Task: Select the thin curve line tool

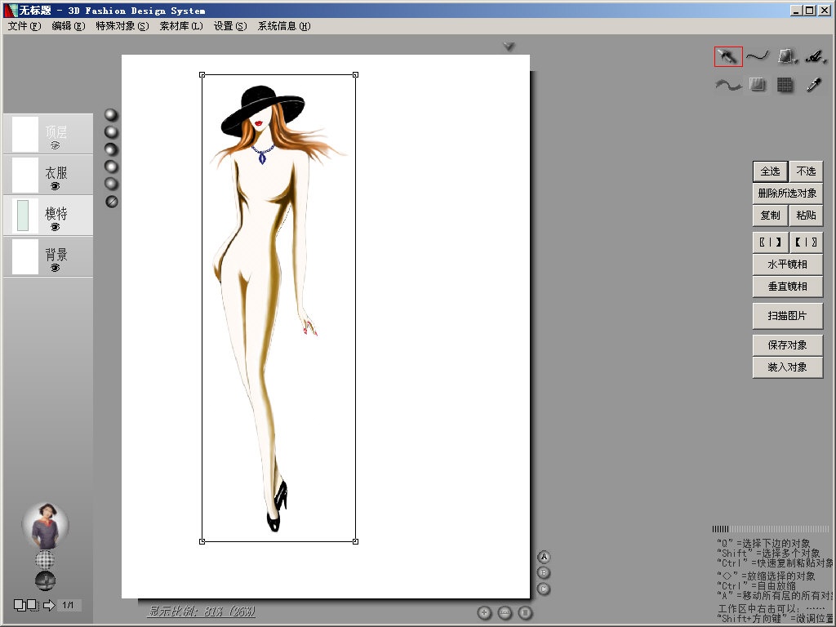Action: (x=757, y=56)
